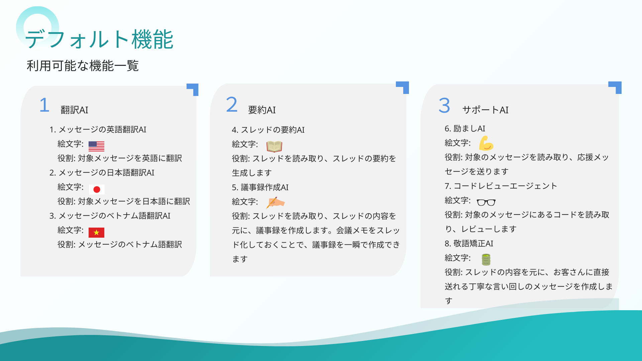The image size is (642, 361).
Task: Click 絵文字: label beside the glasses emoji
Action: coord(458,200)
